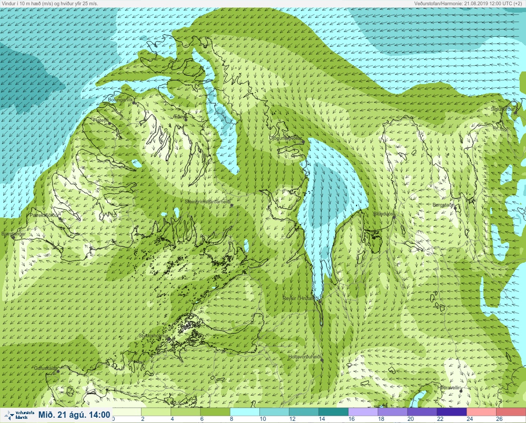Click the date label Mið. 21 ágú. 14:00
The image size is (526, 423).
tap(74, 415)
